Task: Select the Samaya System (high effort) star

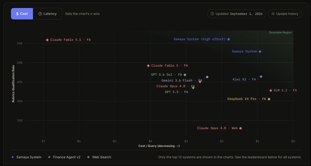Action: coord(229,39)
